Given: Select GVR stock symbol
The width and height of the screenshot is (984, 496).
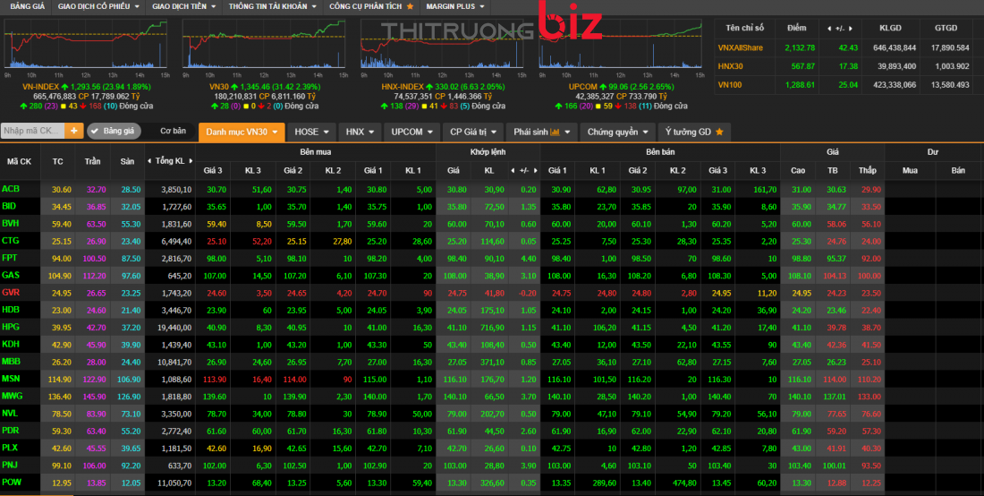Looking at the screenshot, I should [x=11, y=293].
